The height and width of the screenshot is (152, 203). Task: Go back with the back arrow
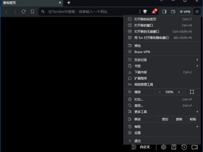6,11
